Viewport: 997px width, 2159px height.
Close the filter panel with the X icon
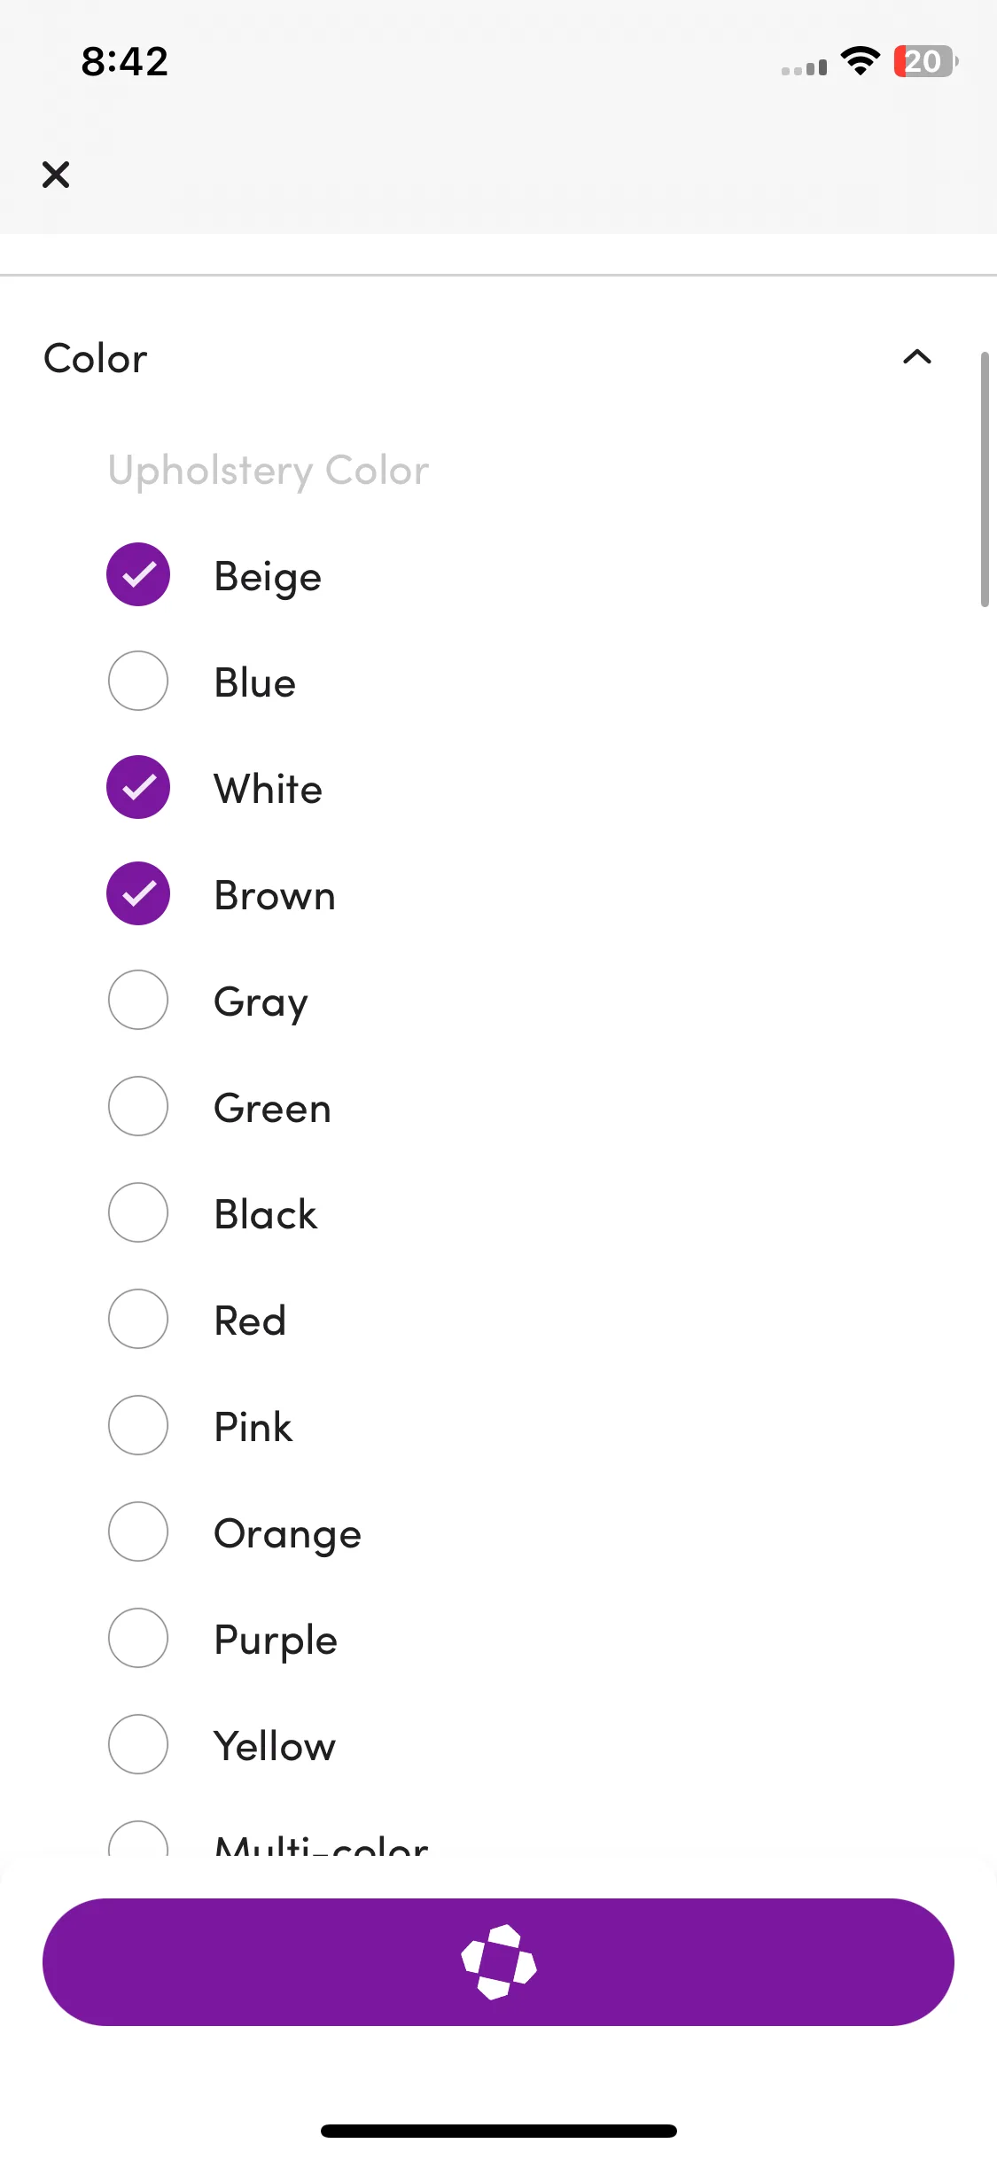[x=56, y=175]
